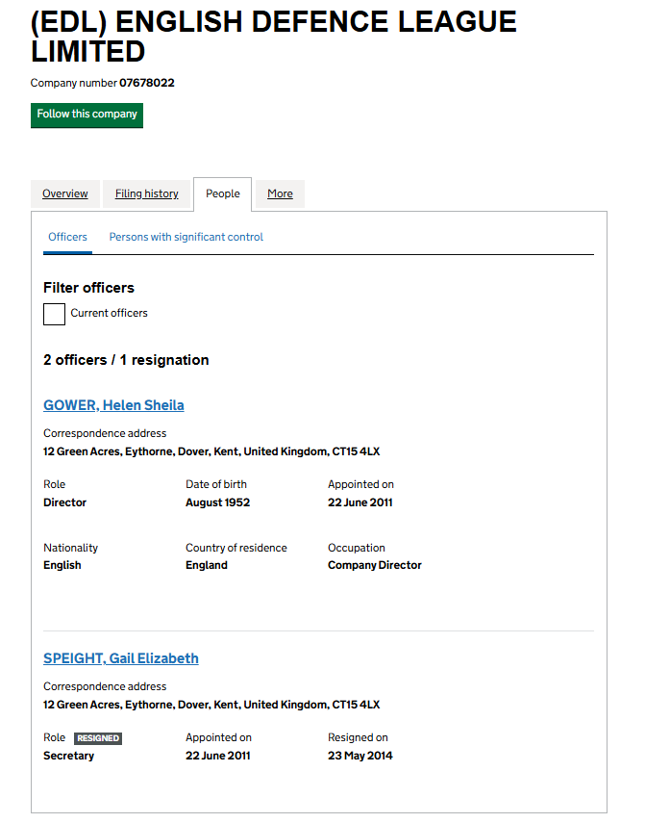Click the 'Director' role value
645x823 pixels.
pos(65,502)
